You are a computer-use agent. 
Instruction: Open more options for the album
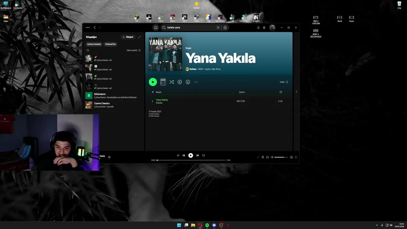(x=196, y=82)
